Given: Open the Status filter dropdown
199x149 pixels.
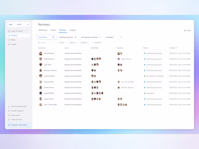Looking at the screenshot, I should pyautogui.click(x=72, y=43).
